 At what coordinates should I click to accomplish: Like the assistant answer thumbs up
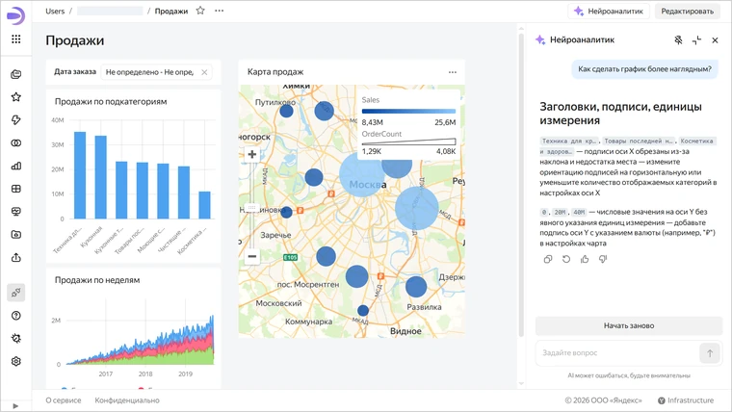(x=585, y=259)
